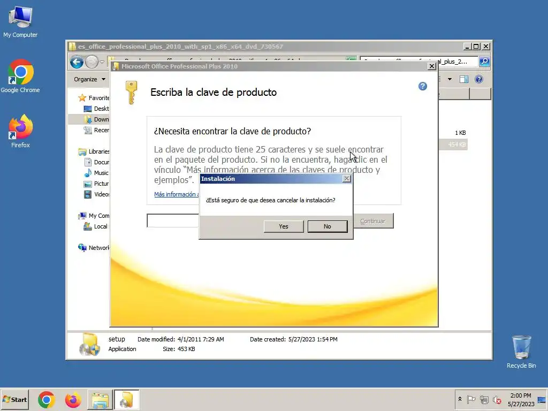This screenshot has width=548, height=411.
Task: Open the recent pages dropdown arrow
Action: tap(102, 62)
